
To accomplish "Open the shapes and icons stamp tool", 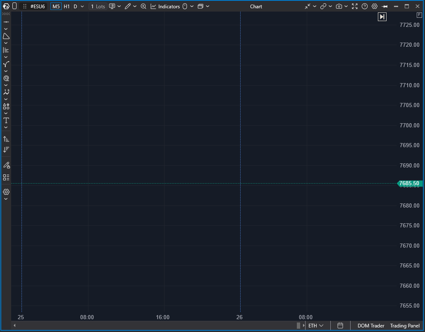I will (x=6, y=106).
